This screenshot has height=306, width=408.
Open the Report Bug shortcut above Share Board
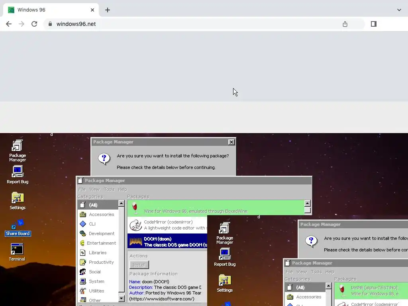[x=18, y=175]
